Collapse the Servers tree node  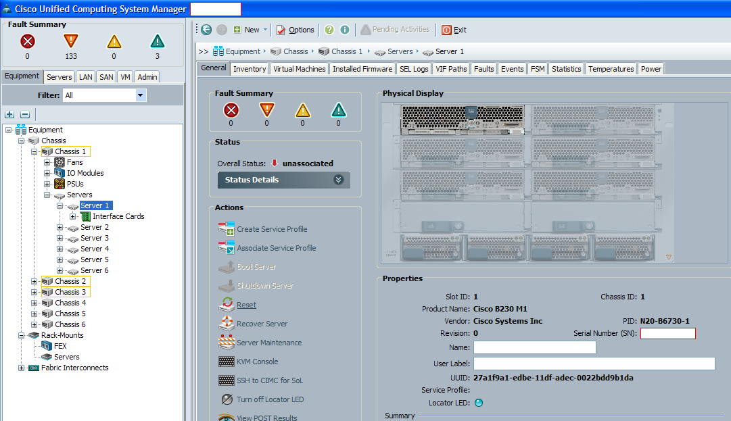coord(47,195)
